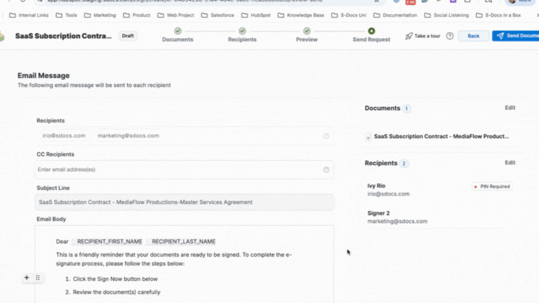This screenshot has height=303, width=539.
Task: Open the Web Project bookmark folder
Action: click(x=175, y=15)
